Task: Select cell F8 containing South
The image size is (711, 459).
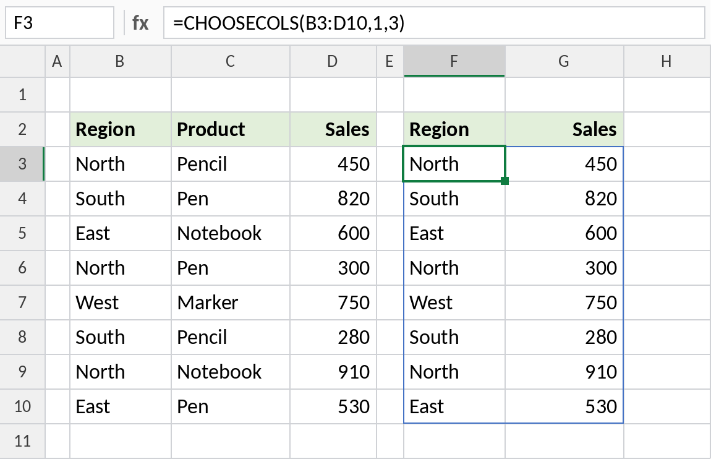Action: pyautogui.click(x=454, y=337)
